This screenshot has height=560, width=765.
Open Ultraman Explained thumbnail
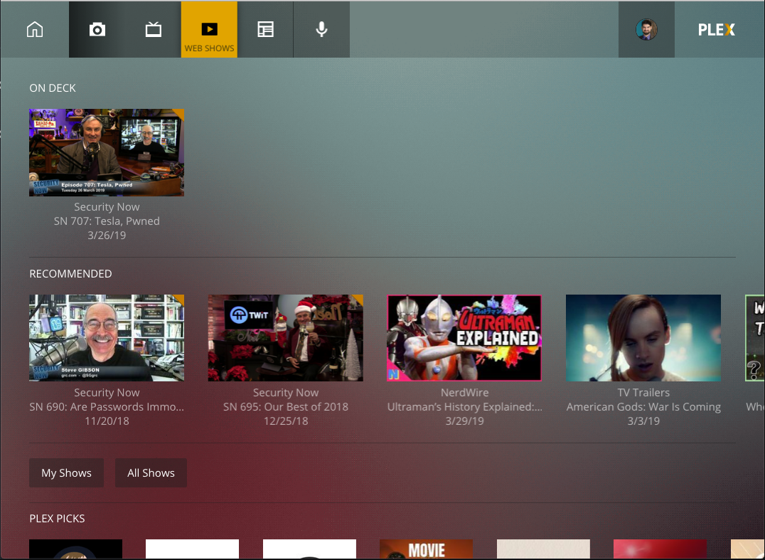pos(464,338)
